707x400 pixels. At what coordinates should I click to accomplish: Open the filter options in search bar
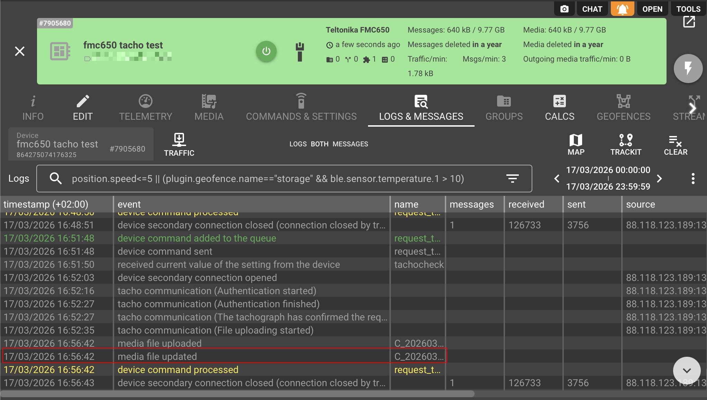[512, 179]
